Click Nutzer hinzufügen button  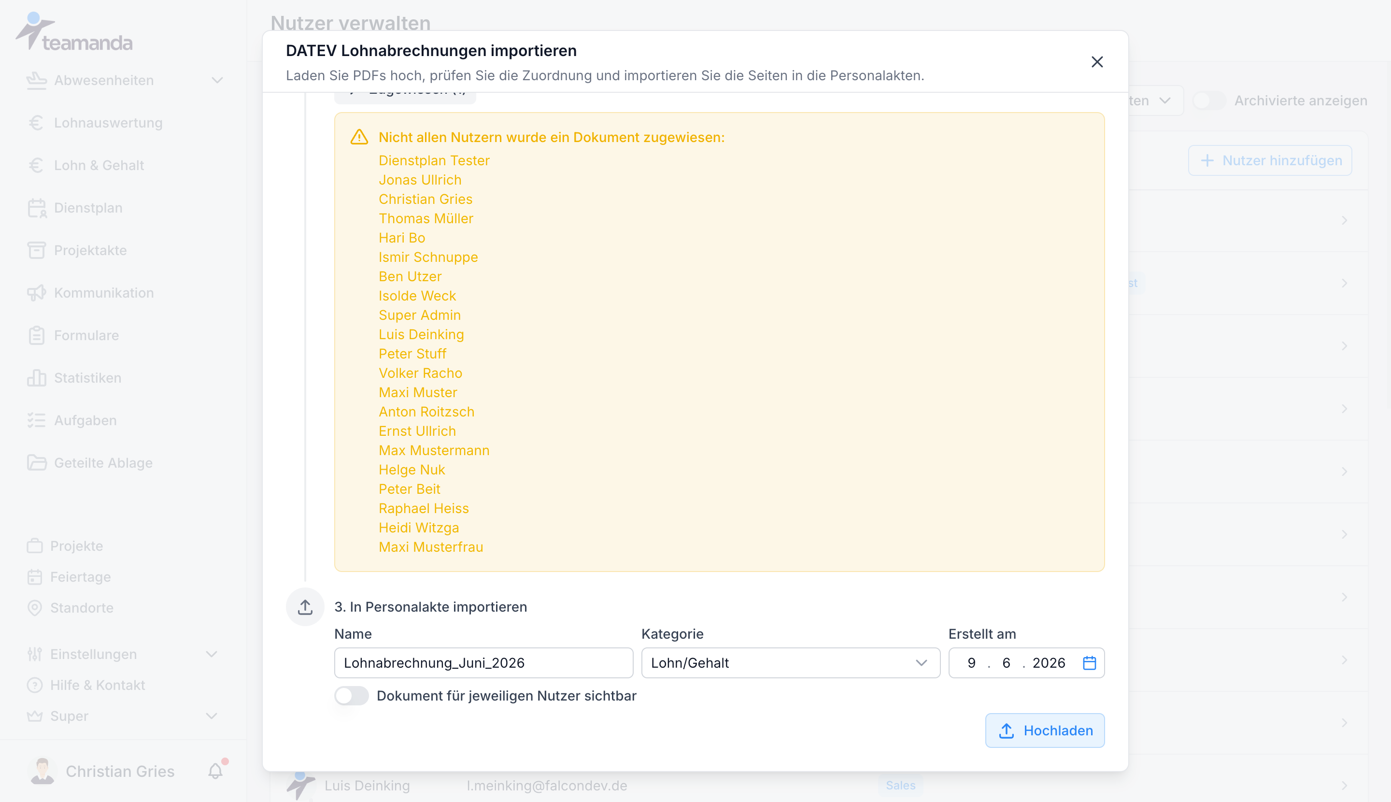pos(1270,160)
